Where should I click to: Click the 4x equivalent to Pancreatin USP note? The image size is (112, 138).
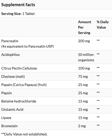click(27, 46)
